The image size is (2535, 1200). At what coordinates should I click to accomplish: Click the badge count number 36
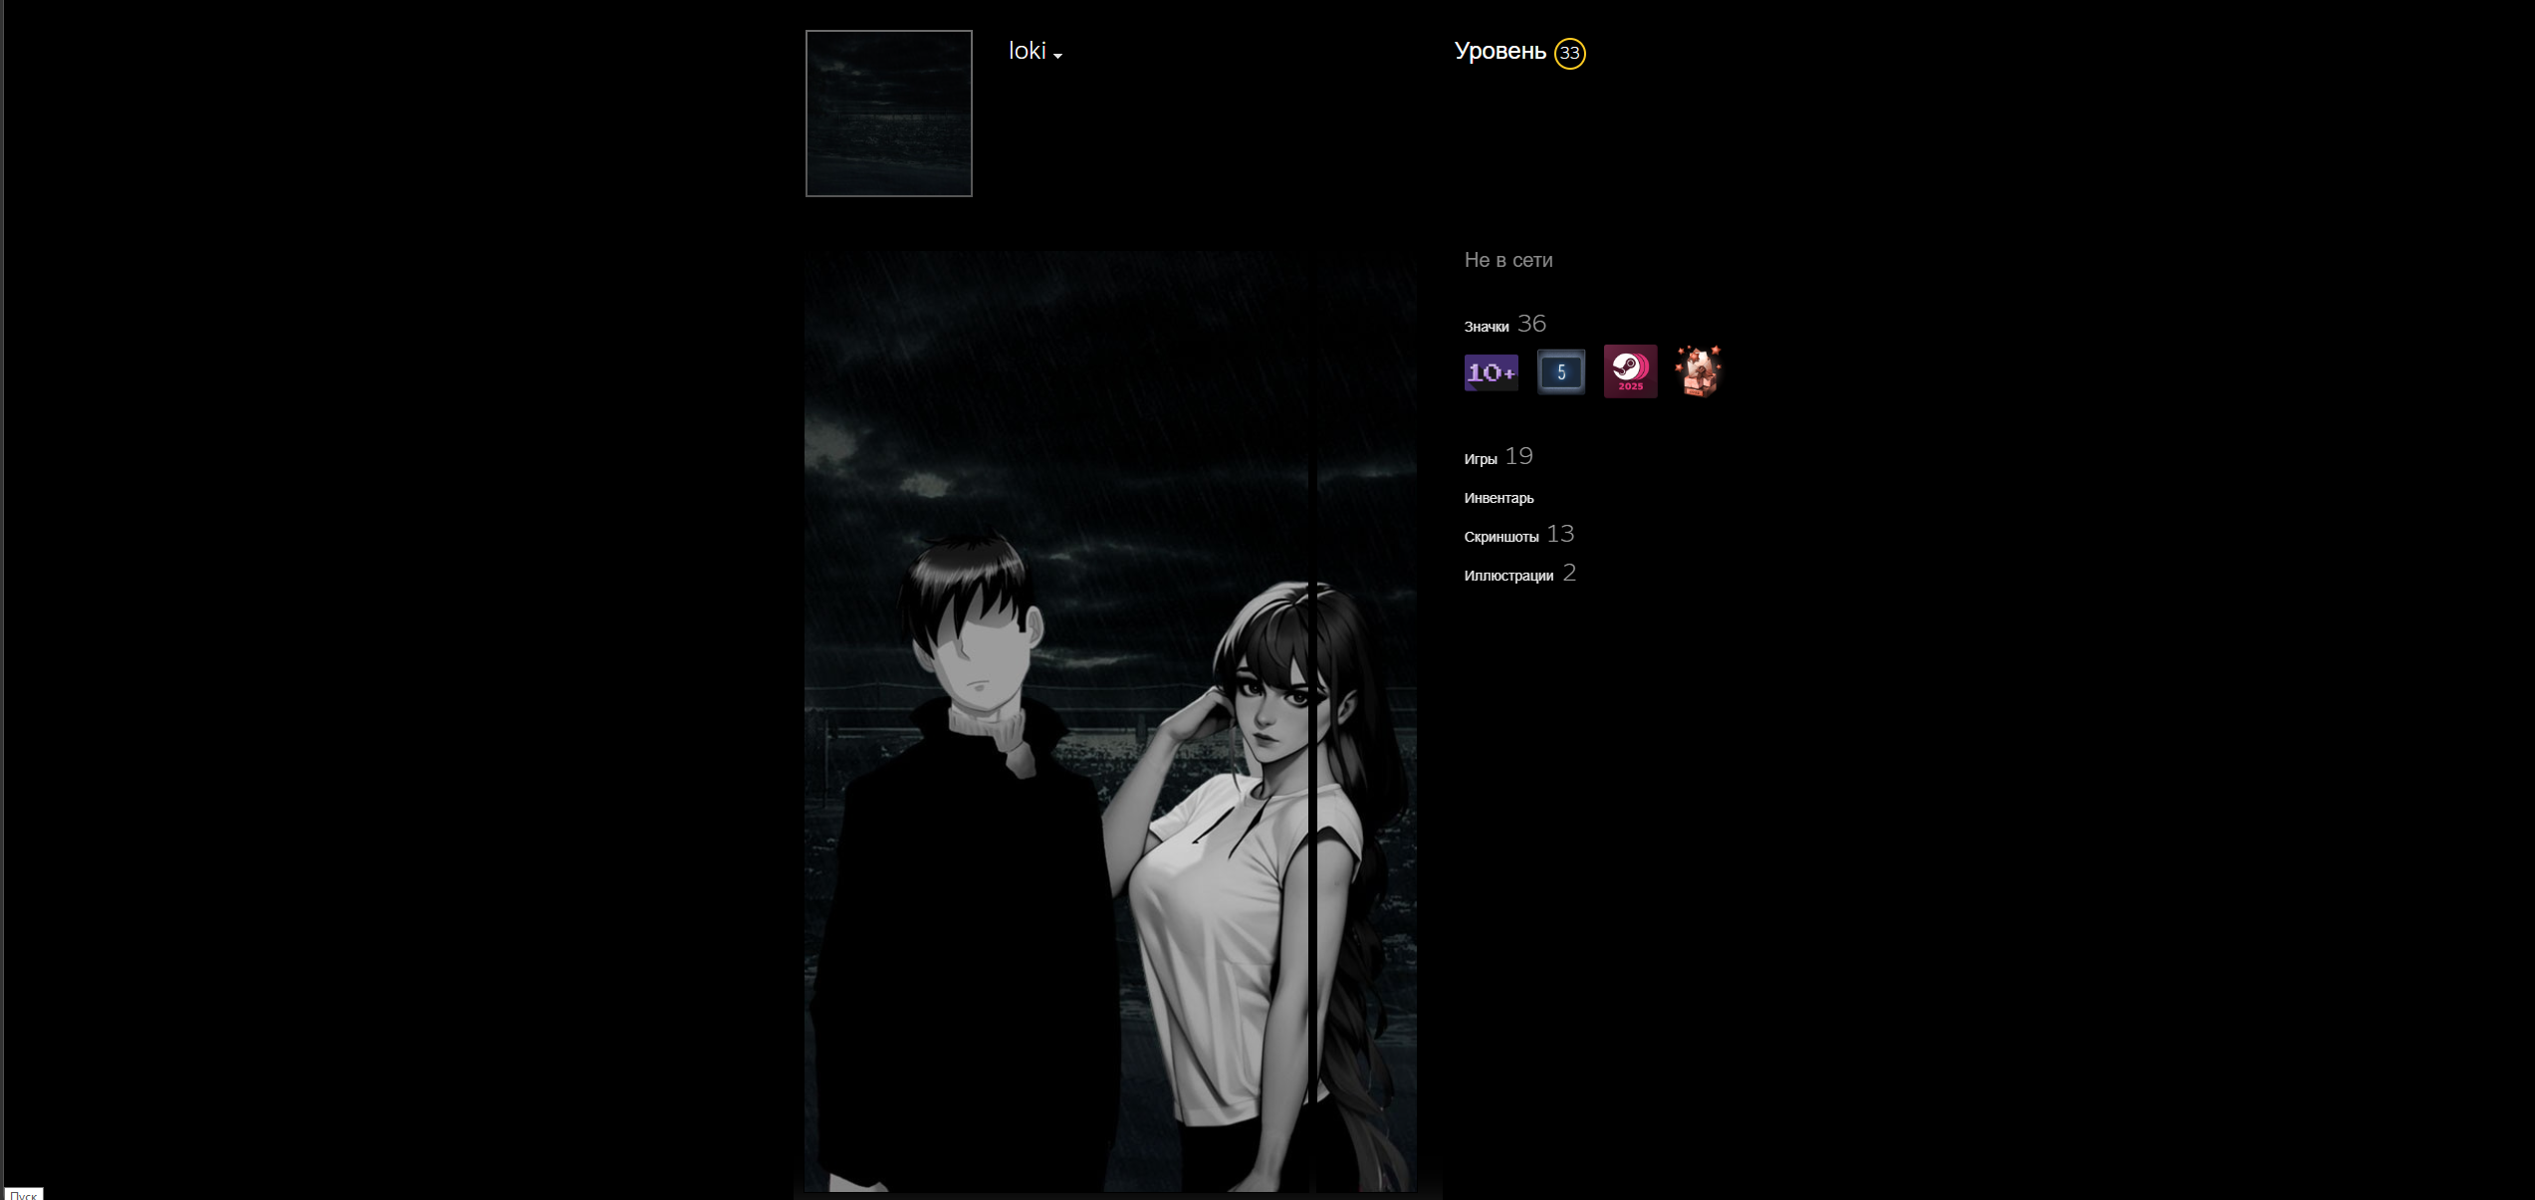point(1531,324)
